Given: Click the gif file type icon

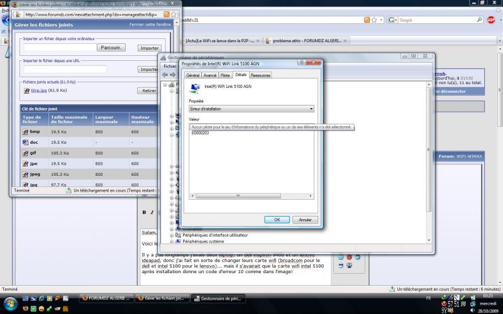Looking at the screenshot, I should coord(26,153).
